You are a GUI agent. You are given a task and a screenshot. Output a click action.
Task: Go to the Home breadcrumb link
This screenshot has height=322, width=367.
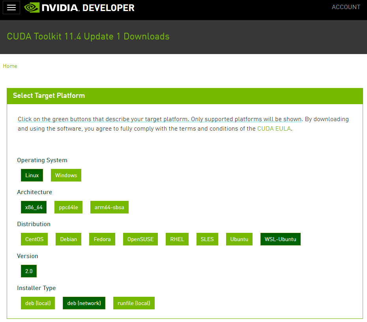click(x=10, y=66)
